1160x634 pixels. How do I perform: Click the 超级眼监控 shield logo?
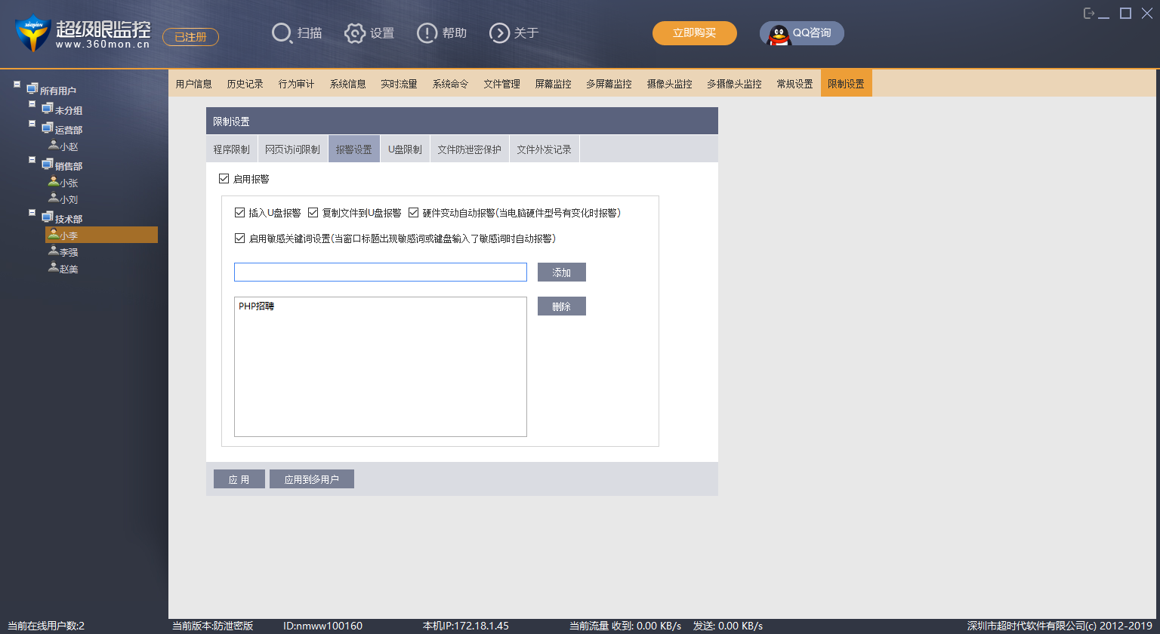coord(32,33)
